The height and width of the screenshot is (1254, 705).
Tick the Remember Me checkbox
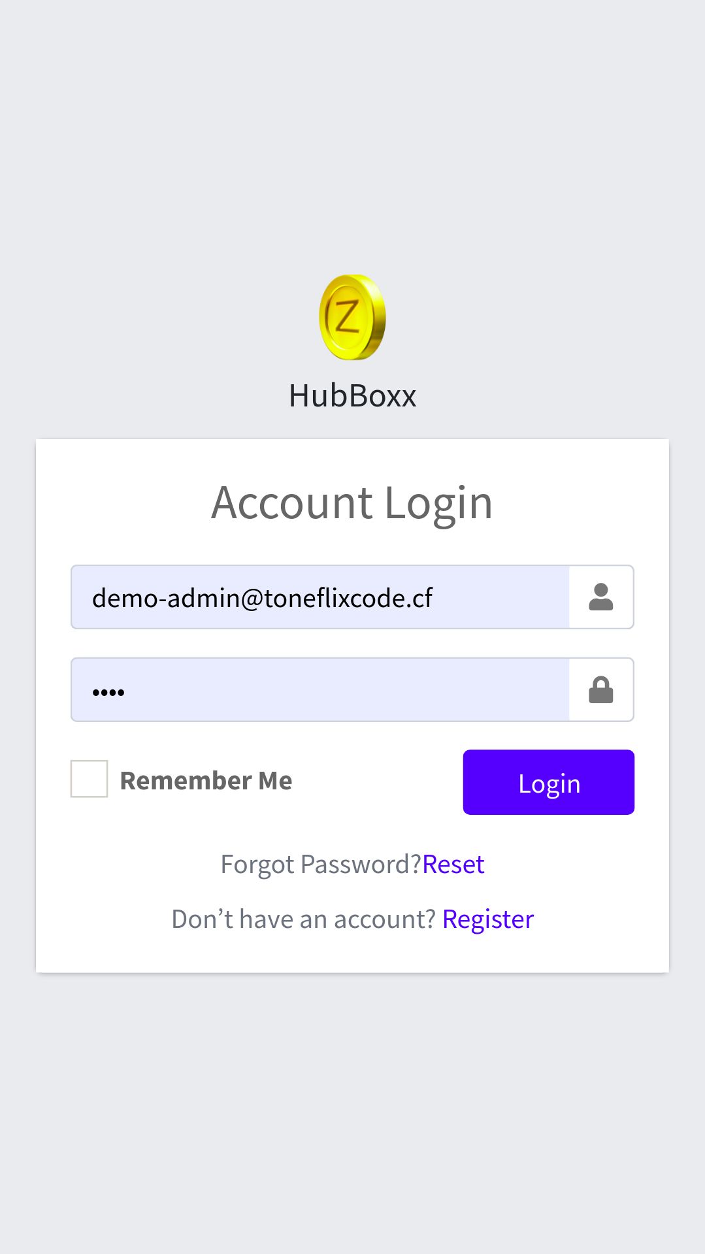pyautogui.click(x=89, y=779)
